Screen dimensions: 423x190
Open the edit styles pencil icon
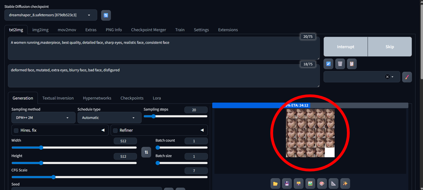[407, 77]
